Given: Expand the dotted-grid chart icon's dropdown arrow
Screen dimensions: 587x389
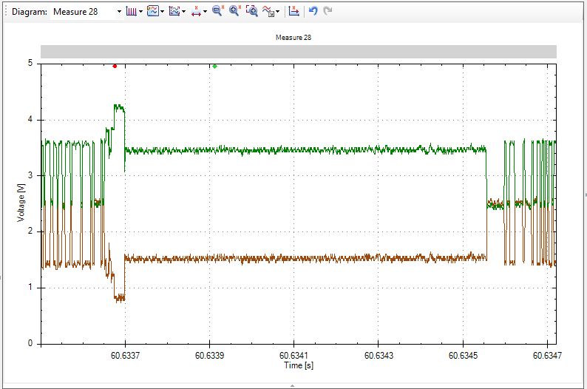Looking at the screenshot, I should (x=184, y=12).
